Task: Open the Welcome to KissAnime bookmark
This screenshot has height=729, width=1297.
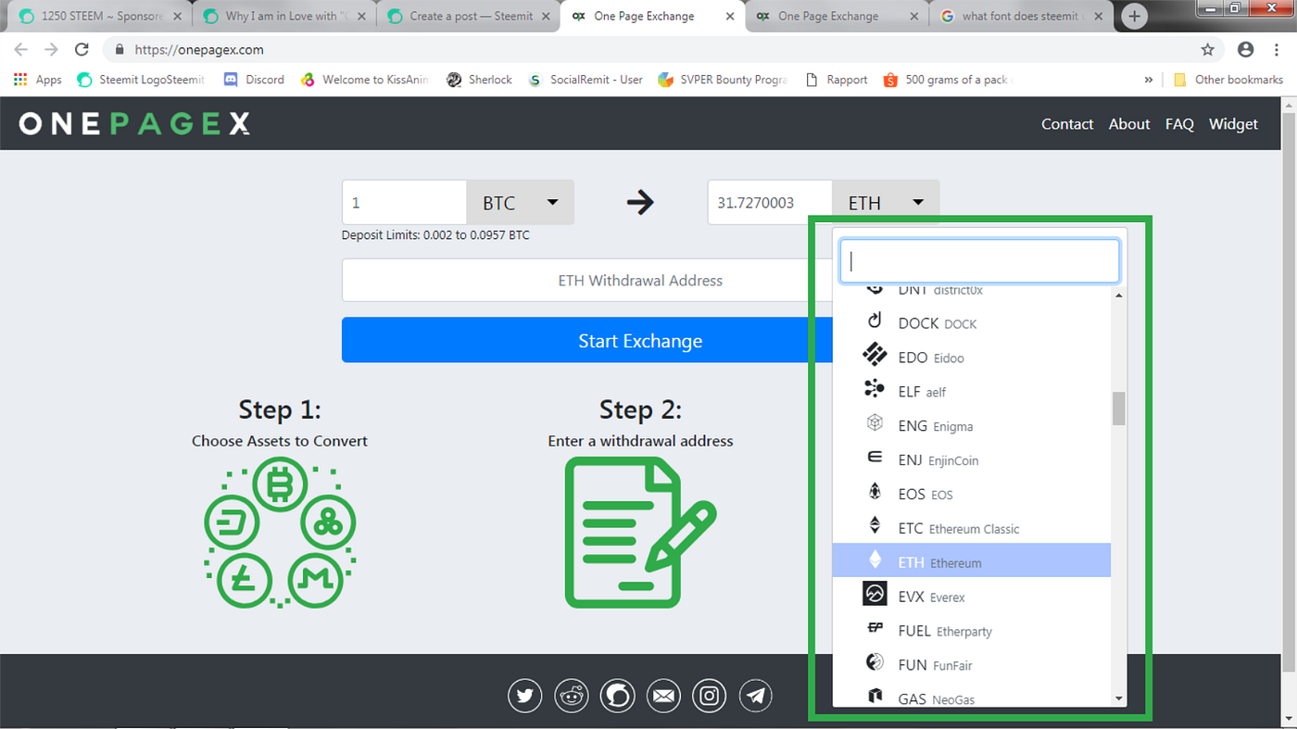Action: pos(366,80)
